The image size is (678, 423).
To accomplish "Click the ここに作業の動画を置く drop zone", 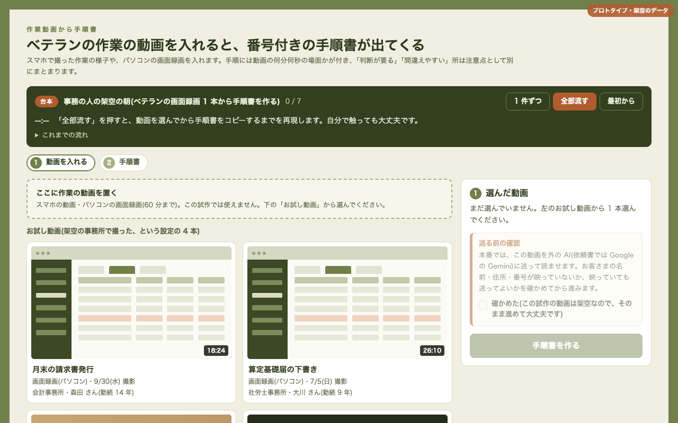I will point(239,199).
